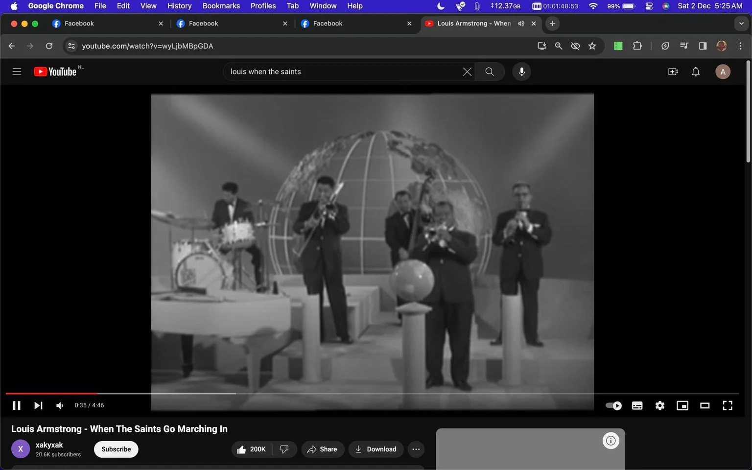Toggle Do Not Disturb moon icon

click(441, 6)
